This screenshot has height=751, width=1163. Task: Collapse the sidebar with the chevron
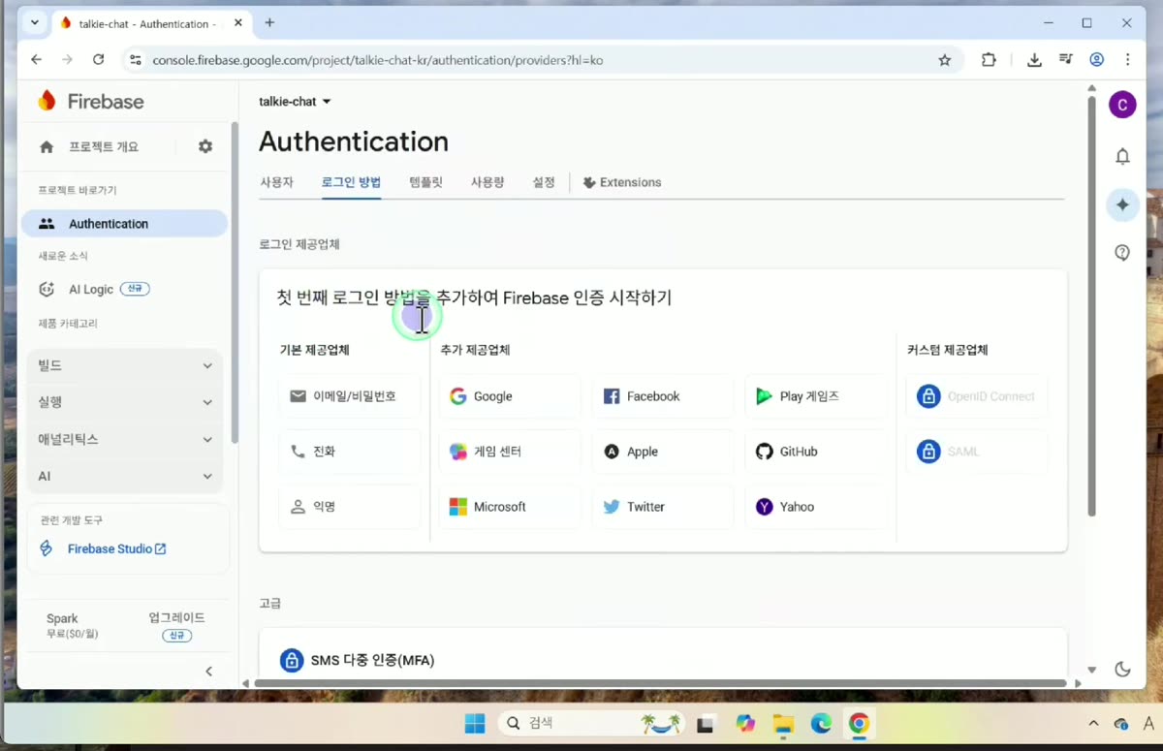208,671
